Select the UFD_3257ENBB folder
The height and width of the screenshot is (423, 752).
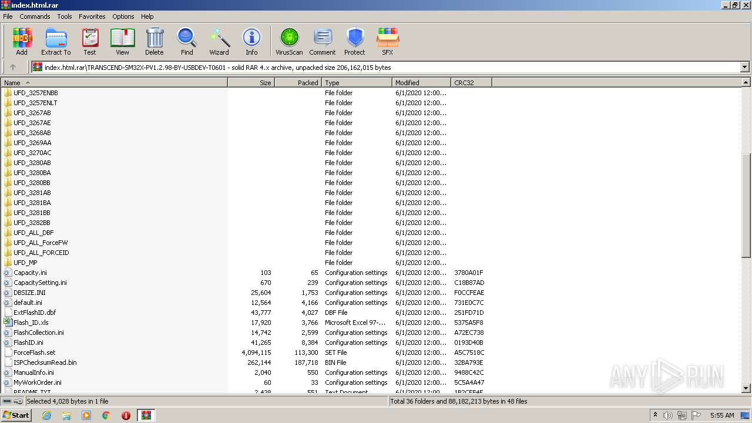pos(36,93)
